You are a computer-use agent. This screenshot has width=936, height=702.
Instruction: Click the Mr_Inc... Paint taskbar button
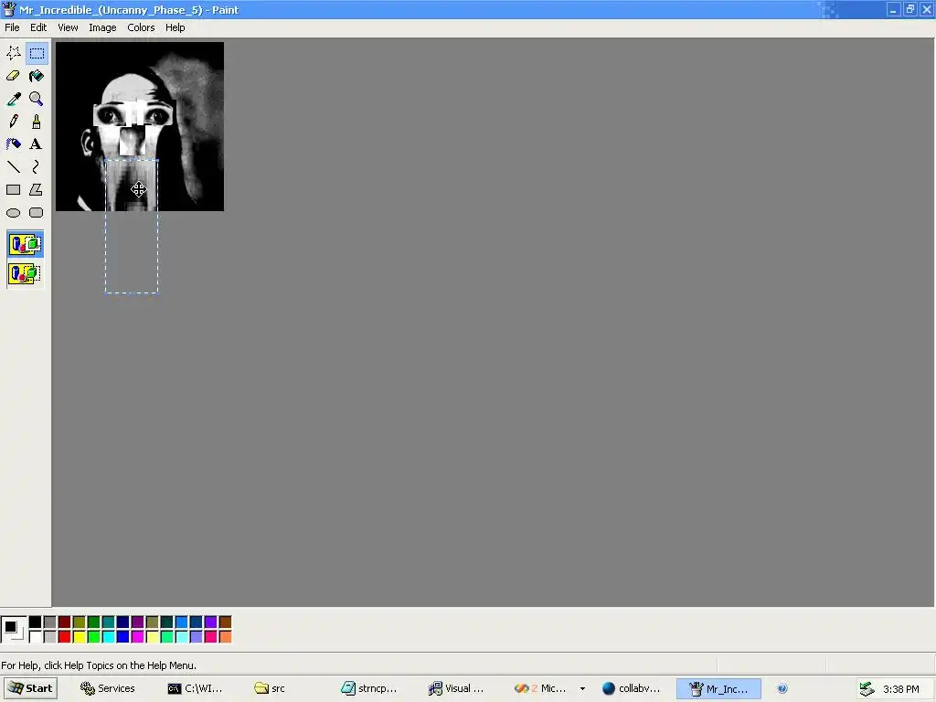coord(718,688)
